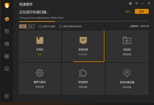Viewport: 154px width, 105px height.
Task: Click the 暂停 pause button
Action: tap(142, 11)
